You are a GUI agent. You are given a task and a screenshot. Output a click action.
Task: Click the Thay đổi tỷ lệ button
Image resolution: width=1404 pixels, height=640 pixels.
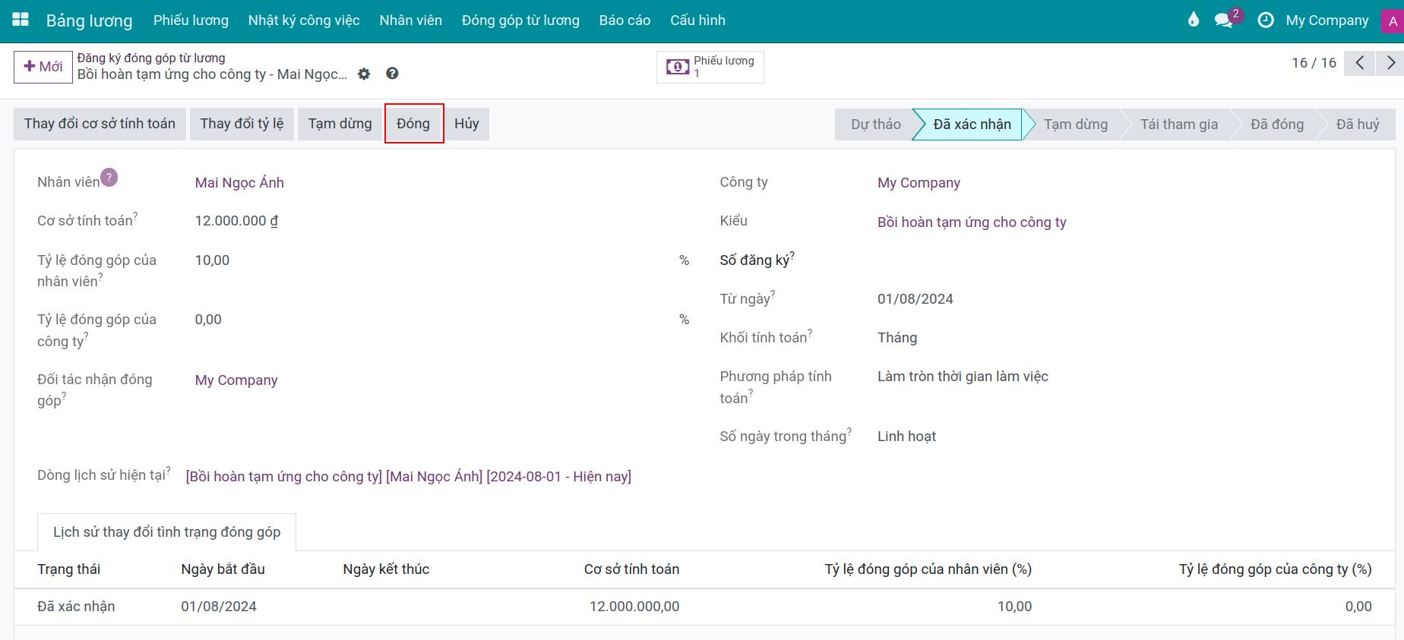tap(242, 124)
